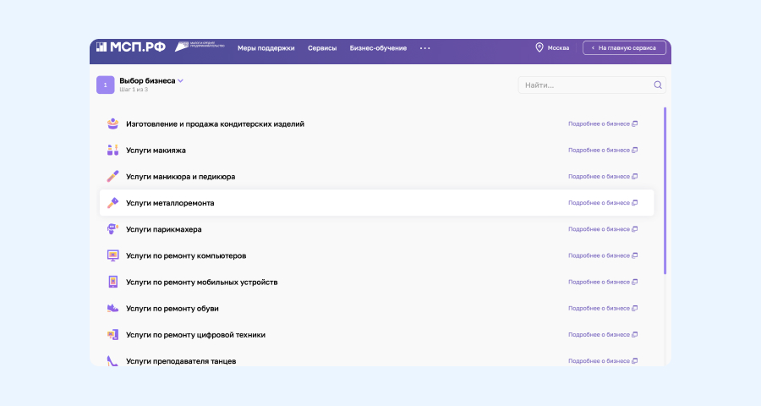The height and width of the screenshot is (406, 761).
Task: Open the Меры поддержки menu
Action: click(266, 48)
